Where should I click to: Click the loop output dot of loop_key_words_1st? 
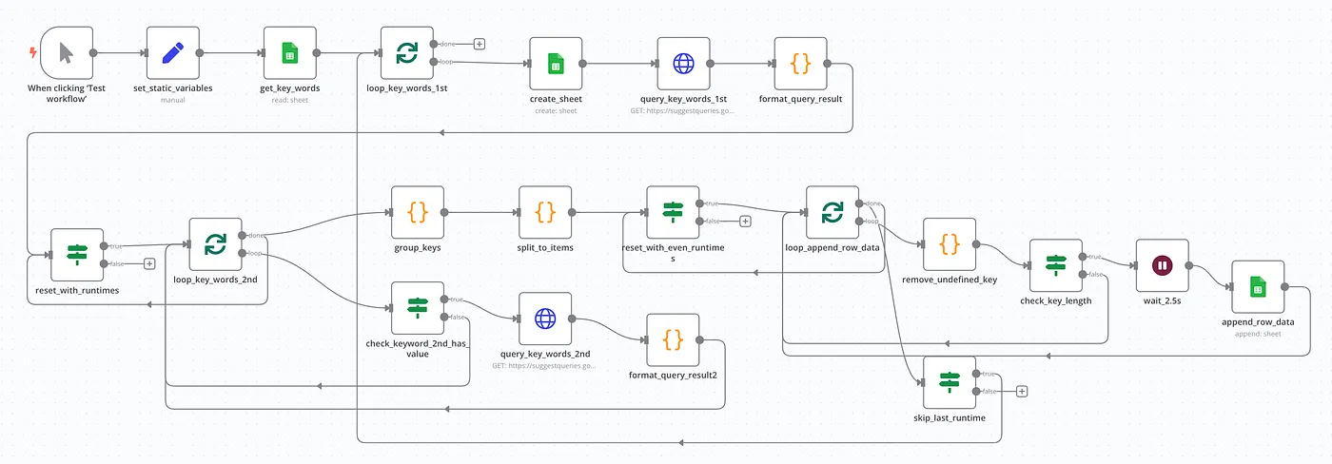pos(435,62)
